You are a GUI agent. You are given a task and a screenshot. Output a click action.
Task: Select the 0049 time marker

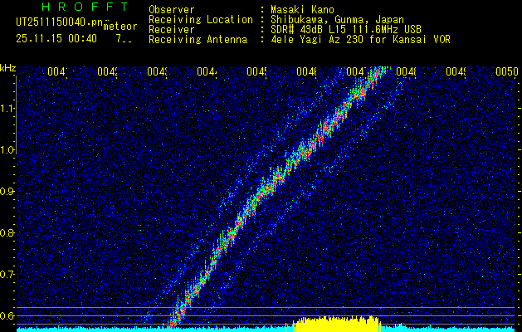456,71
